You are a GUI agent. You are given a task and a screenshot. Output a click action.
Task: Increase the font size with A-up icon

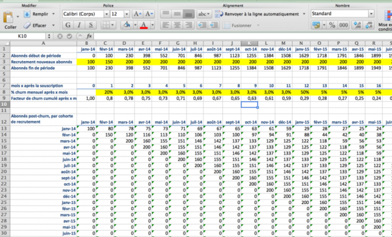click(138, 14)
